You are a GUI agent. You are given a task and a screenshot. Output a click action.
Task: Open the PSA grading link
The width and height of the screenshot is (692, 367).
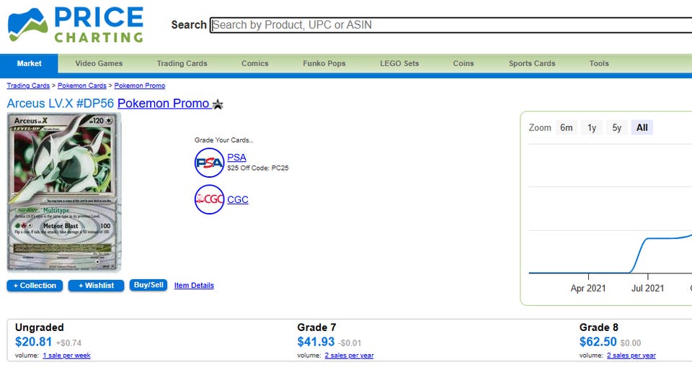(x=236, y=158)
